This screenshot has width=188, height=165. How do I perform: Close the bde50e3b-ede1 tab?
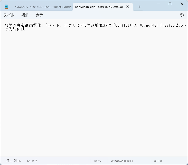click(128, 7)
